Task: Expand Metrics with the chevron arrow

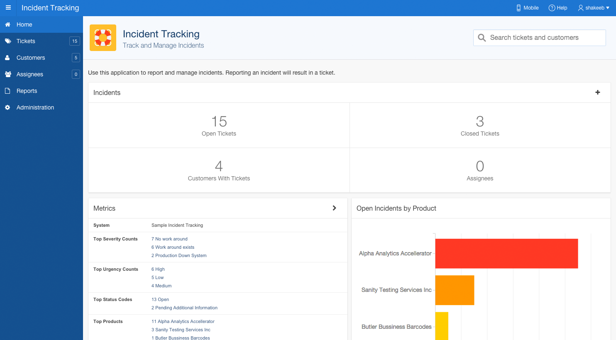Action: coord(334,208)
